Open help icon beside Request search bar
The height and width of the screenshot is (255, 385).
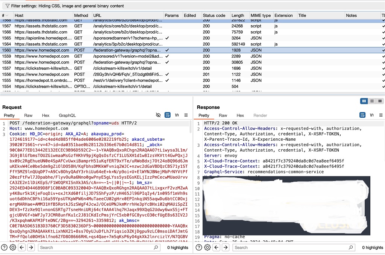click(5, 247)
